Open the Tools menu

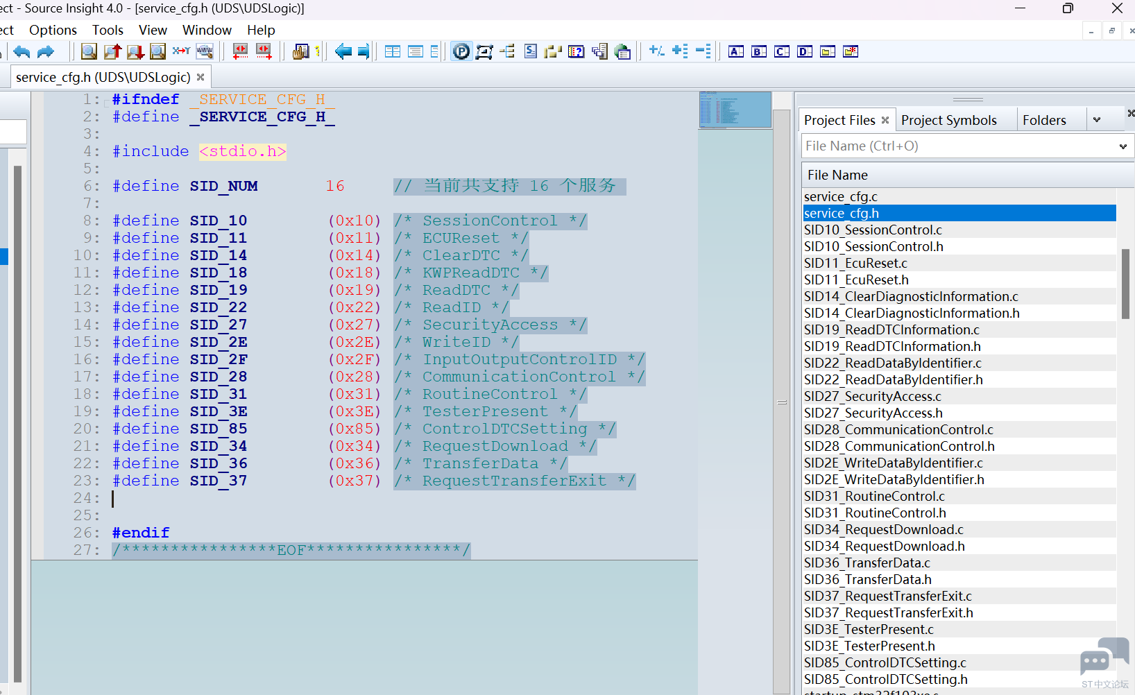coord(108,30)
